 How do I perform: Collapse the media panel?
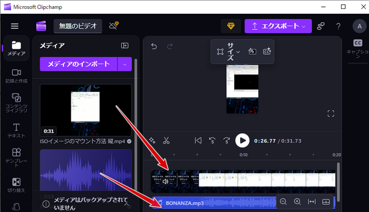coord(125,46)
